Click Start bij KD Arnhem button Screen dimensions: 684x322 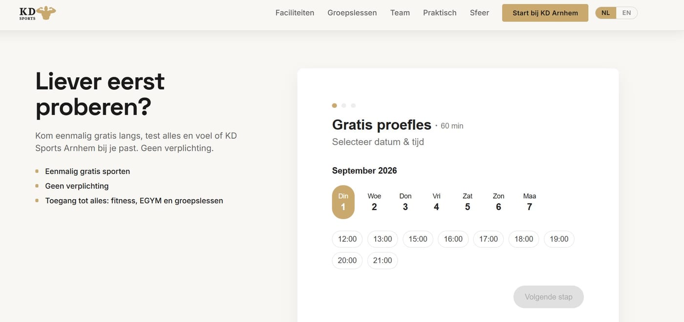545,13
